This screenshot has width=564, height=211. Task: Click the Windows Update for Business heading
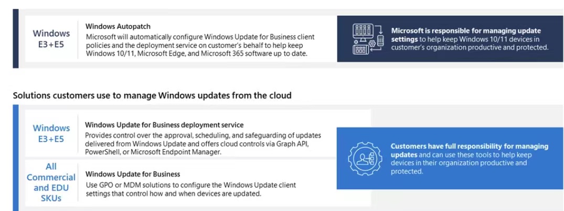(133, 174)
